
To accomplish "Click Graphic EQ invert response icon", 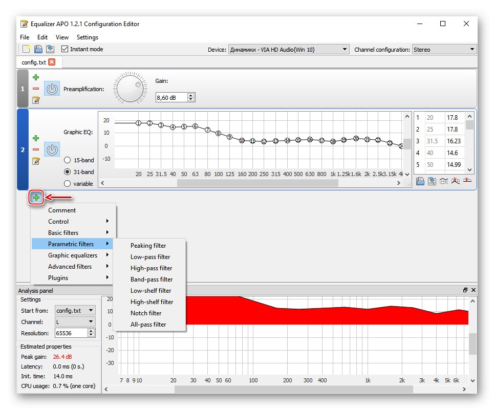I will click(444, 181).
